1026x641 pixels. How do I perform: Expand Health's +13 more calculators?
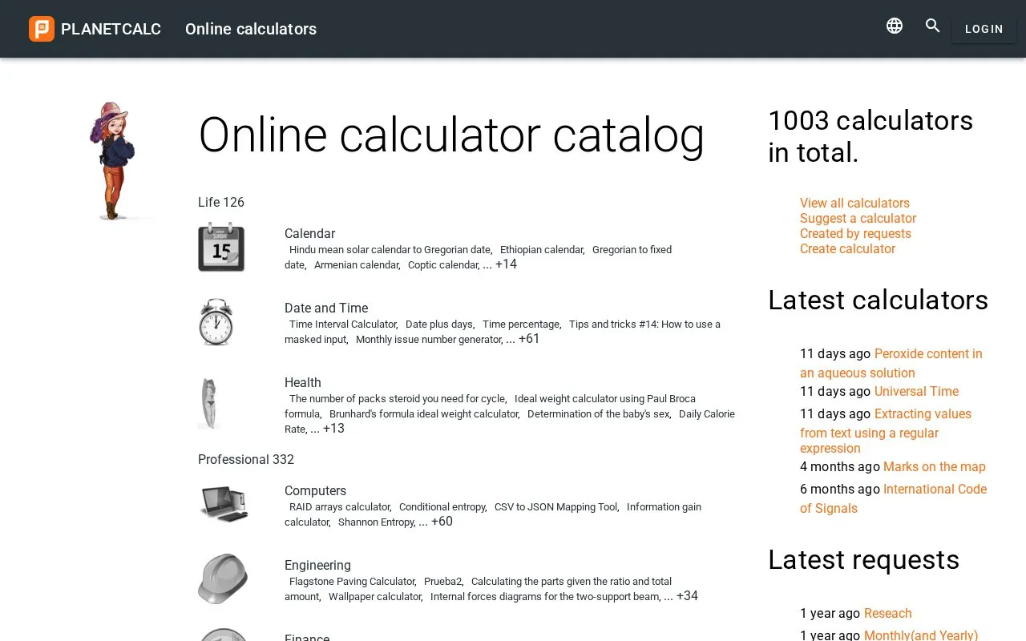pos(333,429)
